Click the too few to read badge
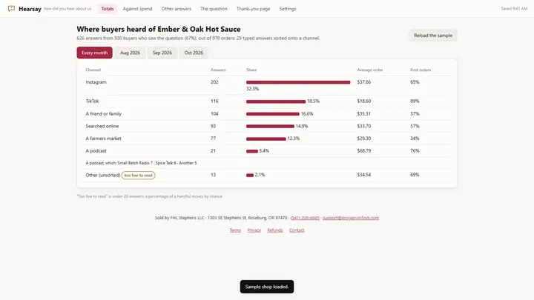Viewport: 534px width, 300px height. [138, 175]
